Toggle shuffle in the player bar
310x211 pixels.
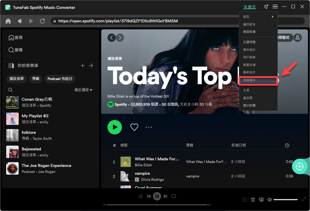click(x=140, y=196)
